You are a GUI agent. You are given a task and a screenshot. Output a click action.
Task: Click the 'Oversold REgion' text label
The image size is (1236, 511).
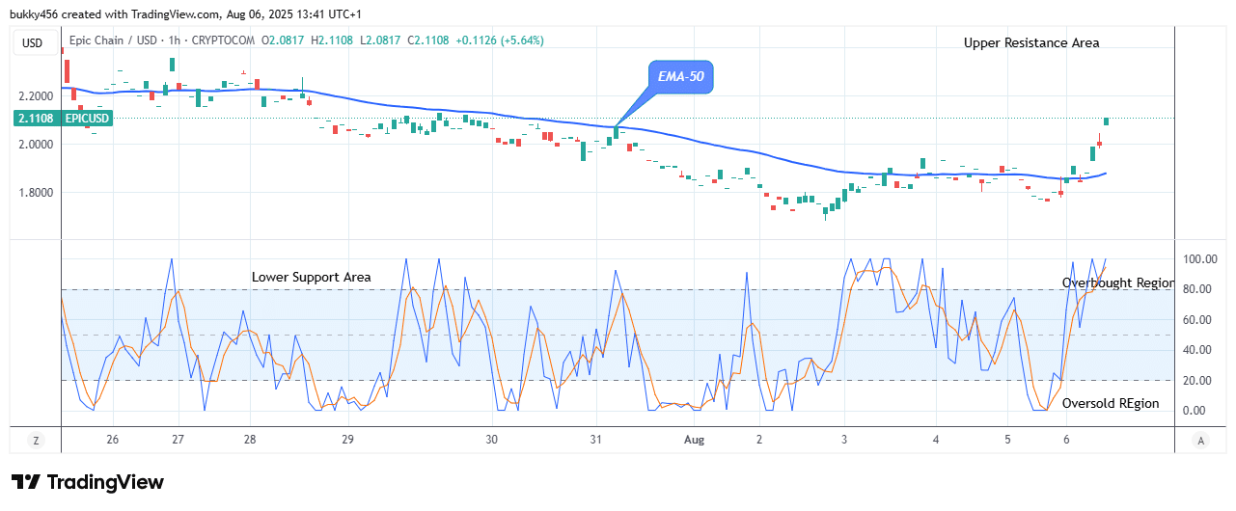coord(1111,404)
